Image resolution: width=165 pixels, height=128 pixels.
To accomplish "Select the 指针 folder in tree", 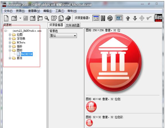I will coord(20,46).
